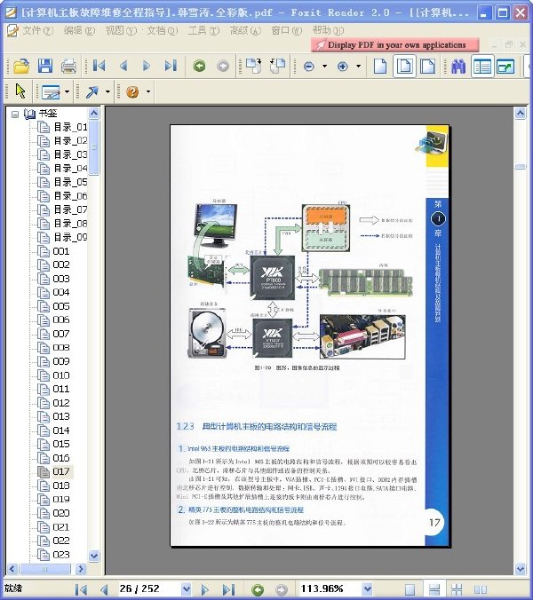This screenshot has width=533, height=600.
Task: Open the zoom percentage dropdown in status bar
Action: tap(367, 588)
